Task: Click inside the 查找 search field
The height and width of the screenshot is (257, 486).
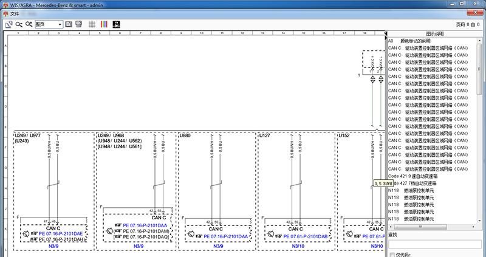Action: tap(434, 244)
